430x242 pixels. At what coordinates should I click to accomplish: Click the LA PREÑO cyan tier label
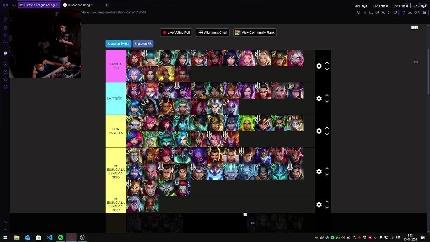(x=116, y=98)
